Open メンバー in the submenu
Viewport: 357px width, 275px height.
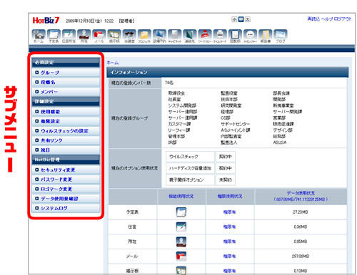pos(66,92)
